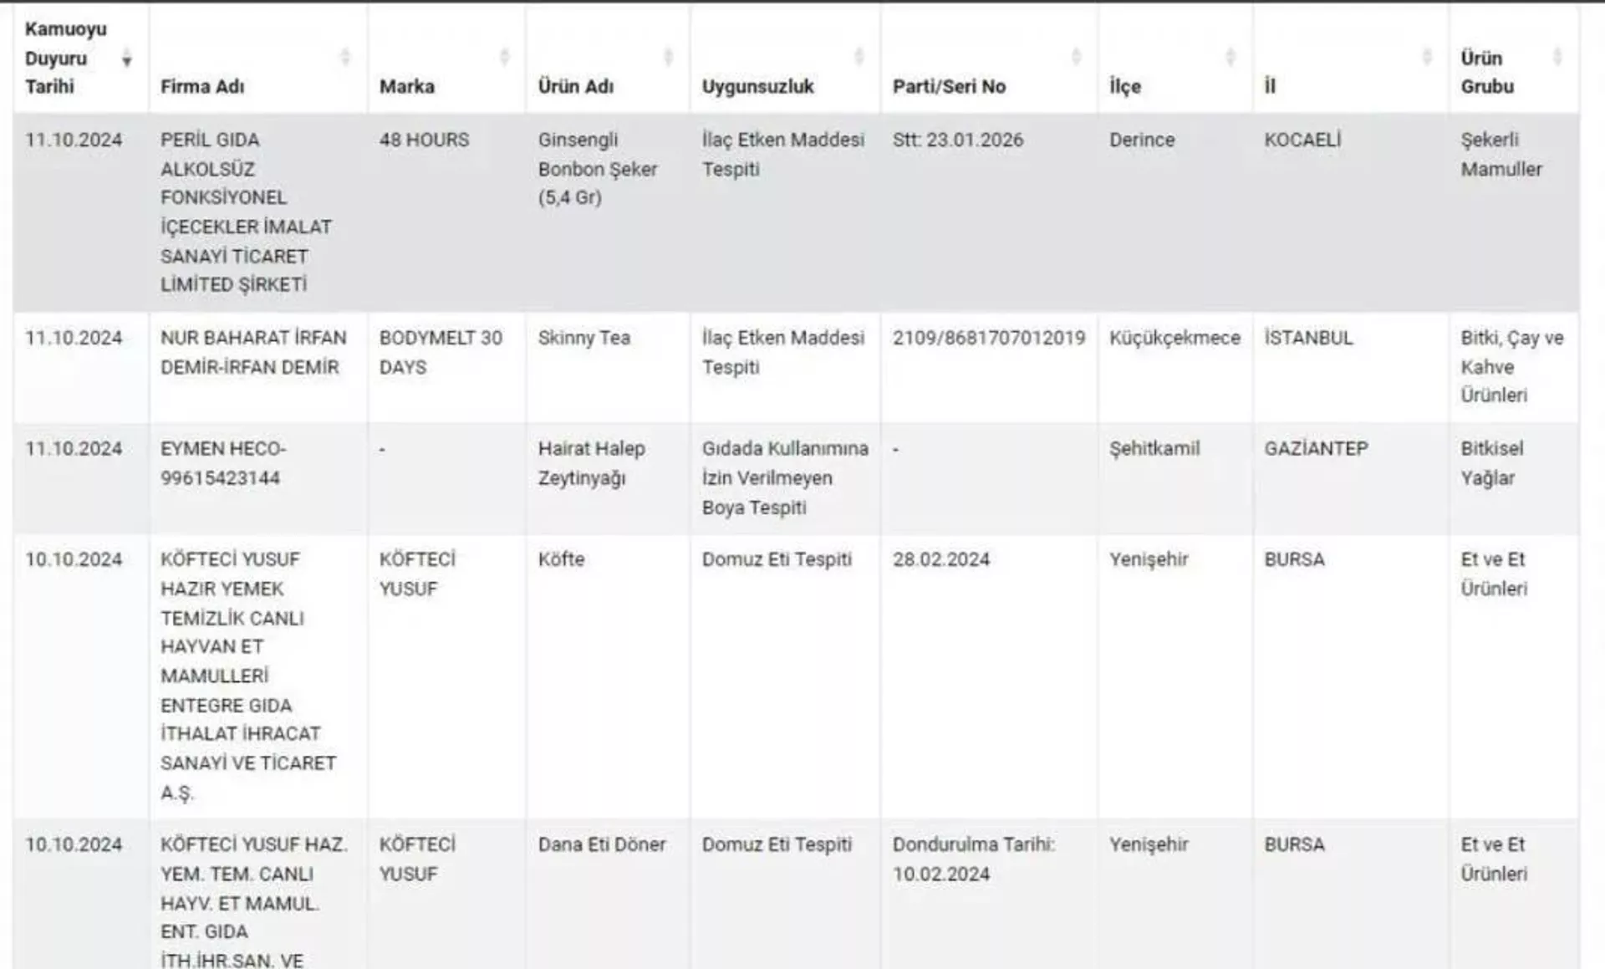Select the Uygunsuzluk header label
The height and width of the screenshot is (969, 1605).
(x=757, y=86)
